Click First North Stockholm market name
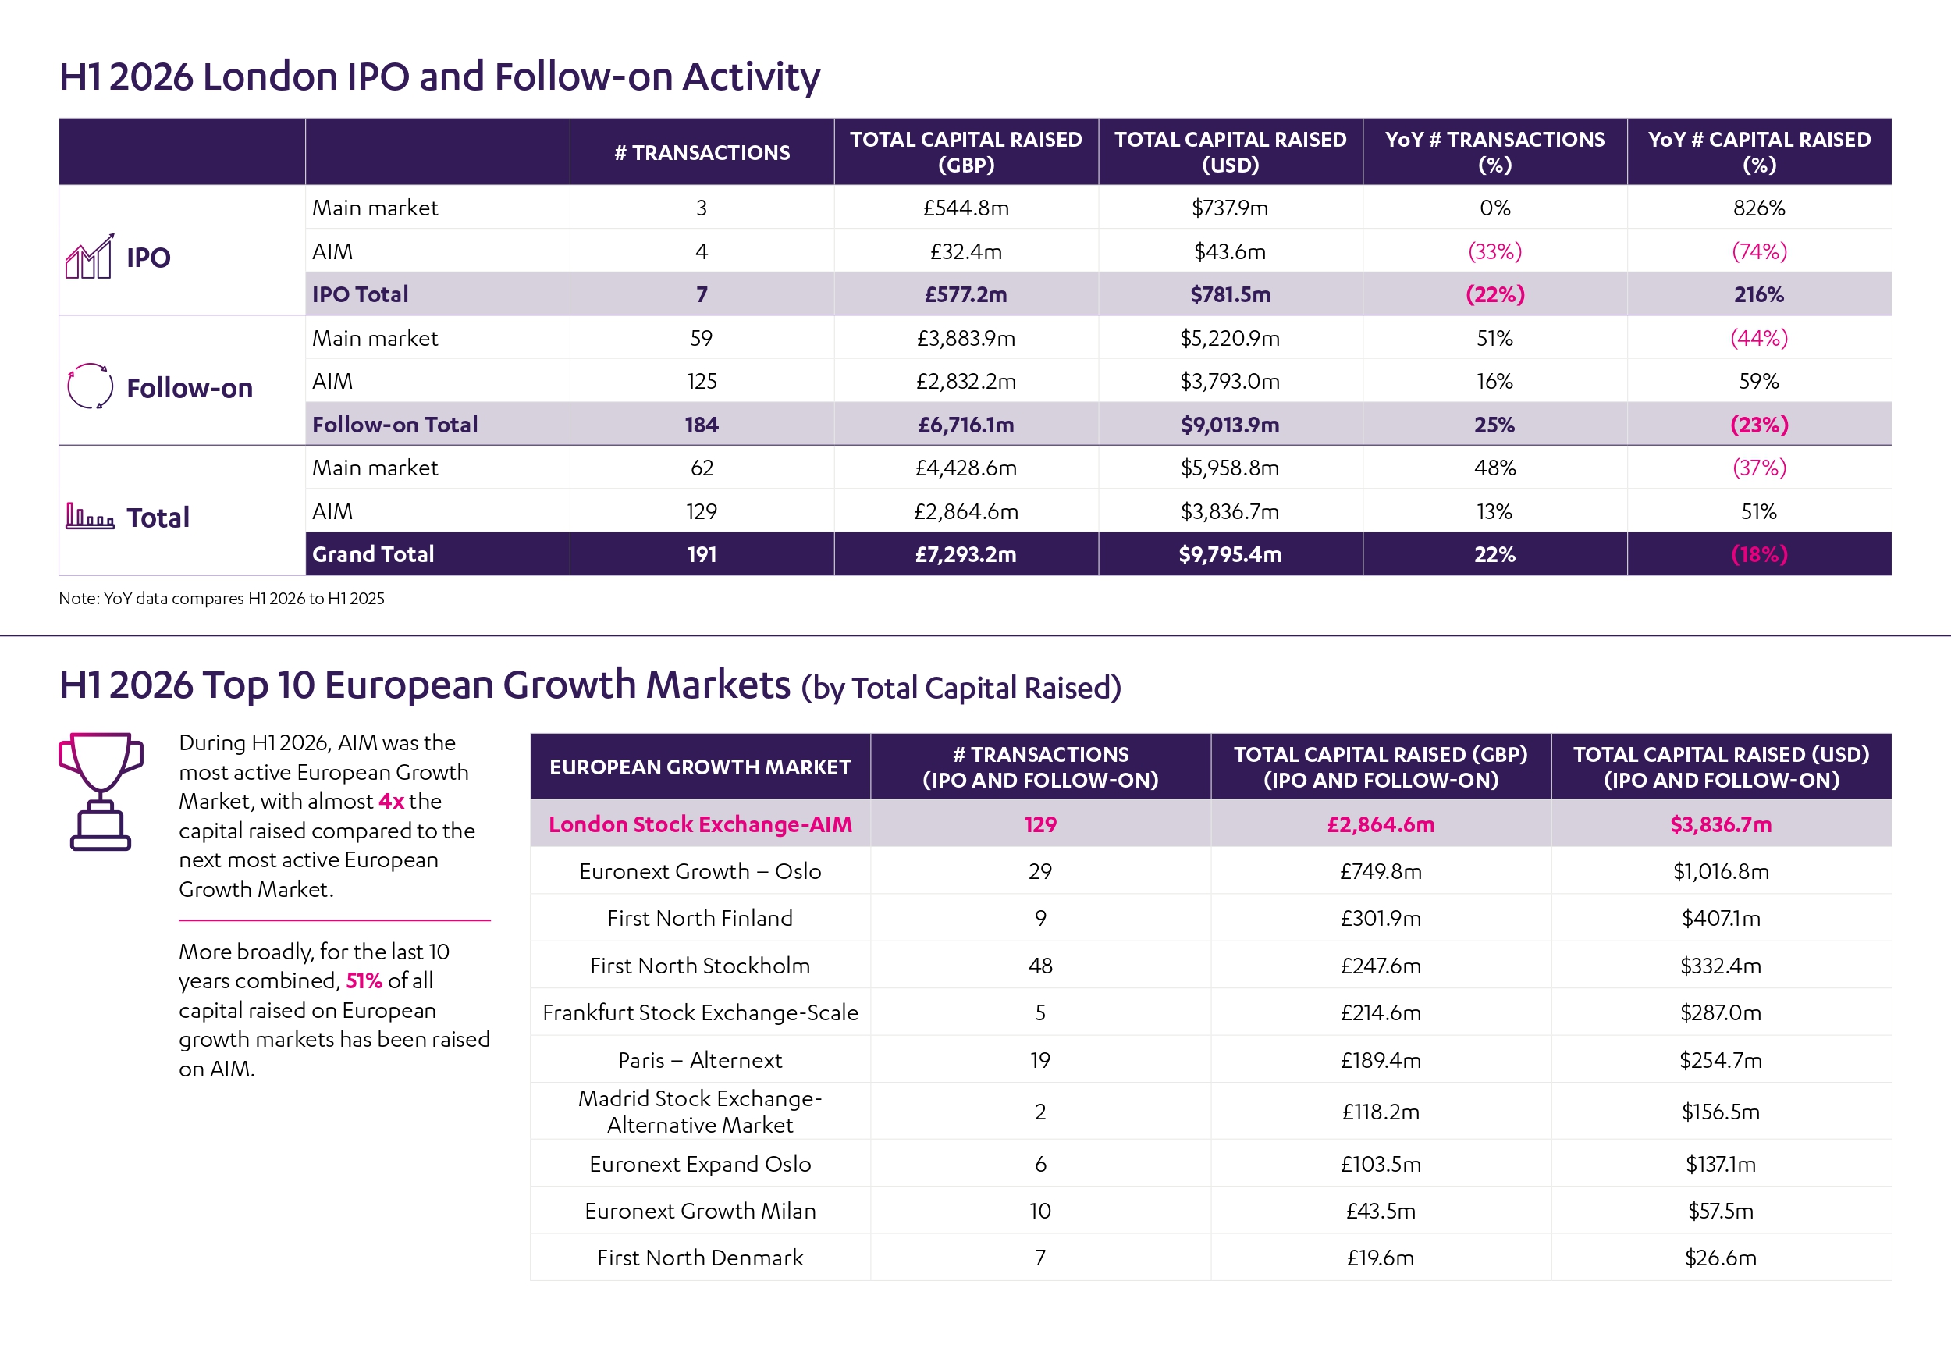 pos(700,965)
